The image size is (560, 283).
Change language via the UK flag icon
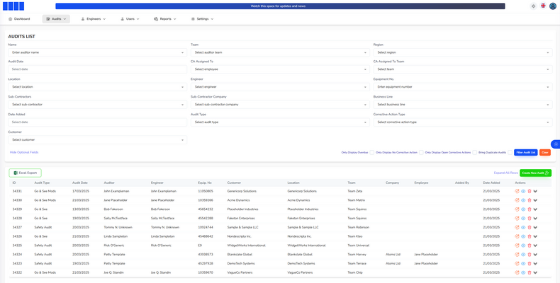tap(543, 6)
